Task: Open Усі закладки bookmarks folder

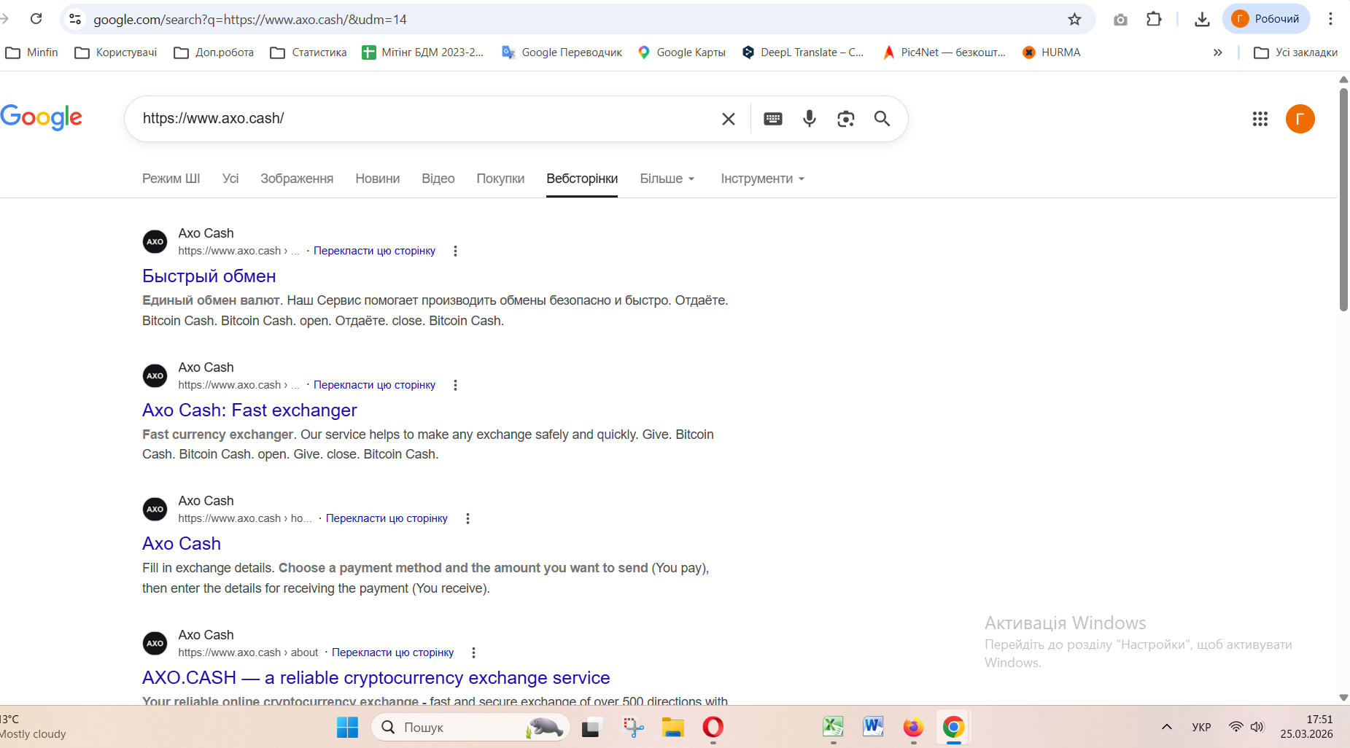Action: pos(1295,52)
